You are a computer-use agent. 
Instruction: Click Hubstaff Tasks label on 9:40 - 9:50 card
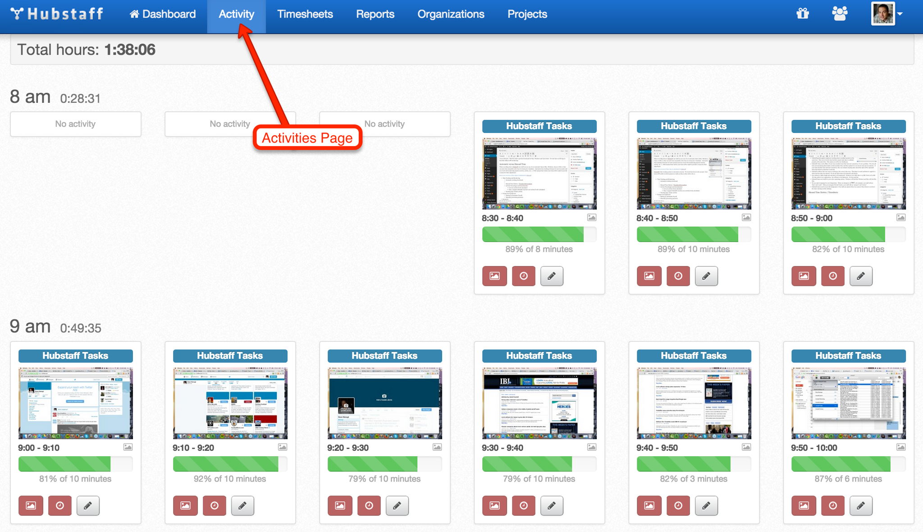pos(694,356)
